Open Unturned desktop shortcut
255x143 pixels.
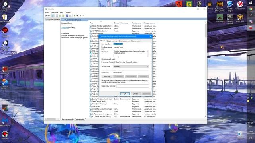(220, 18)
